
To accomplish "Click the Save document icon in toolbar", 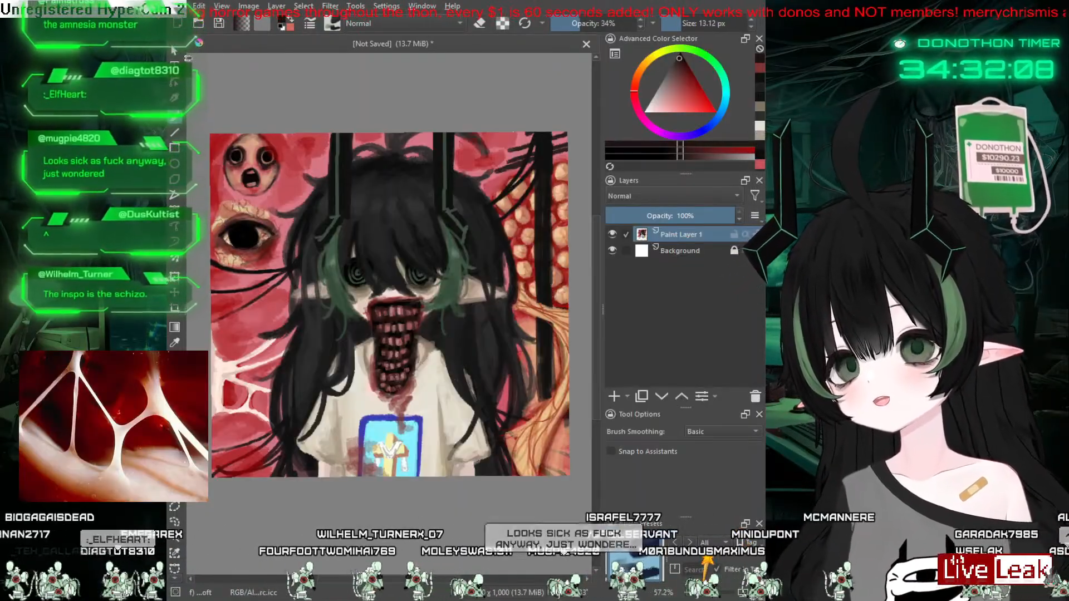I will [219, 23].
